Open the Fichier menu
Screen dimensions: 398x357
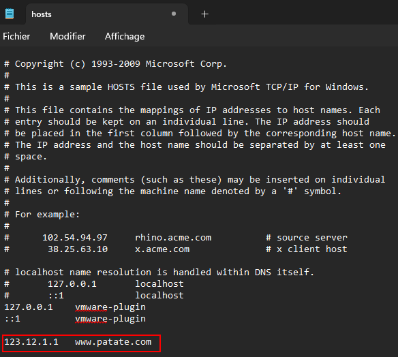point(16,36)
